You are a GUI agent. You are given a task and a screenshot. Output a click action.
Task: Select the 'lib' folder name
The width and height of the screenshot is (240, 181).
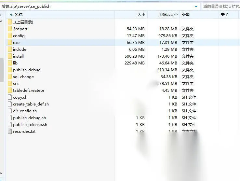point(15,63)
